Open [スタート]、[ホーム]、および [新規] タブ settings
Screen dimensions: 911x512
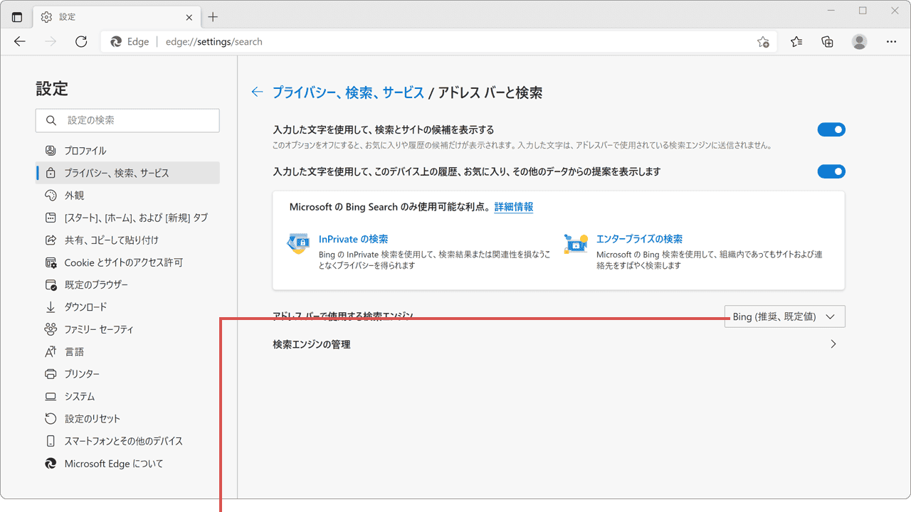pyautogui.click(x=127, y=218)
